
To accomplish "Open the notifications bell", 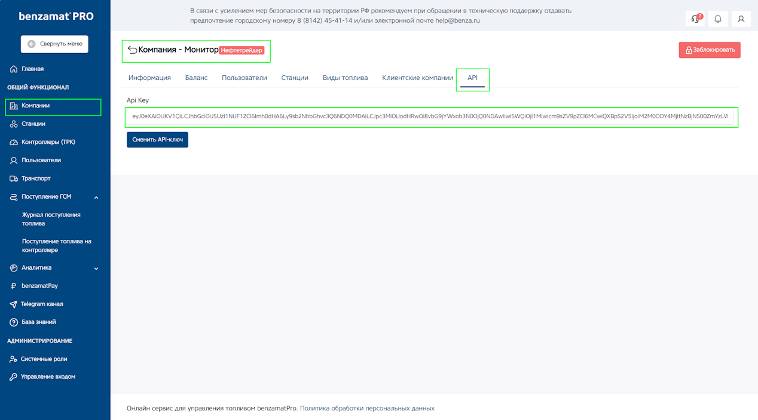I will coord(718,19).
